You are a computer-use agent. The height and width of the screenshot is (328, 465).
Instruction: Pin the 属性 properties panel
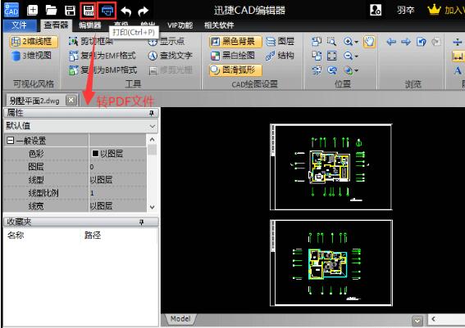pos(152,113)
